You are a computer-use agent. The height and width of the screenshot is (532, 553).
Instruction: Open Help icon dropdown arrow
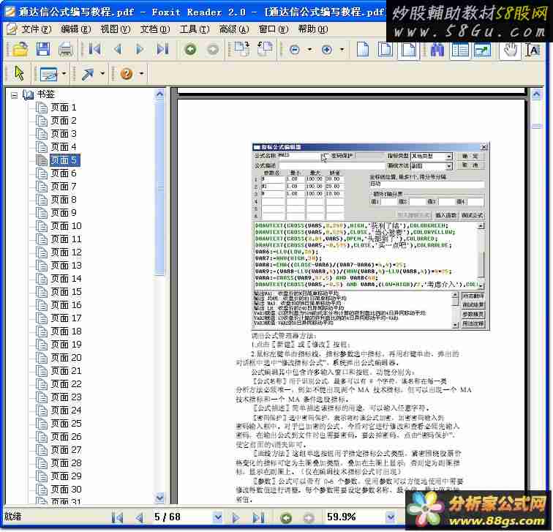click(141, 74)
